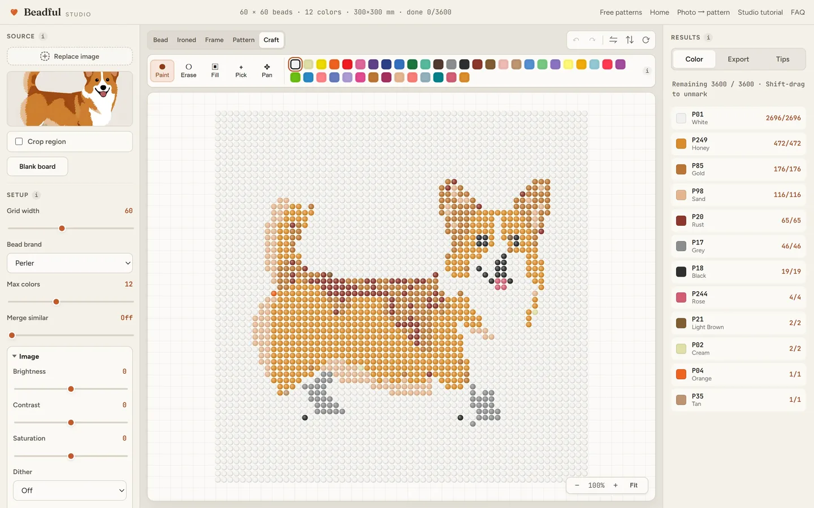This screenshot has width=814, height=508.
Task: Switch to the Ironed view tab
Action: [187, 40]
